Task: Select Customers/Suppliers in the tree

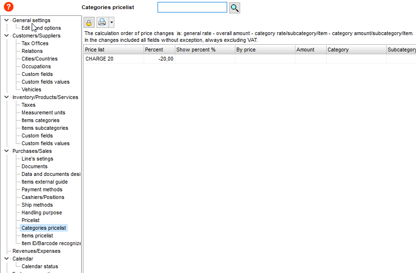Action: [x=37, y=36]
